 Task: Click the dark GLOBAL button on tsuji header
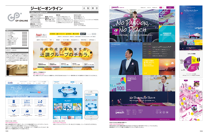pyautogui.click(x=83, y=34)
